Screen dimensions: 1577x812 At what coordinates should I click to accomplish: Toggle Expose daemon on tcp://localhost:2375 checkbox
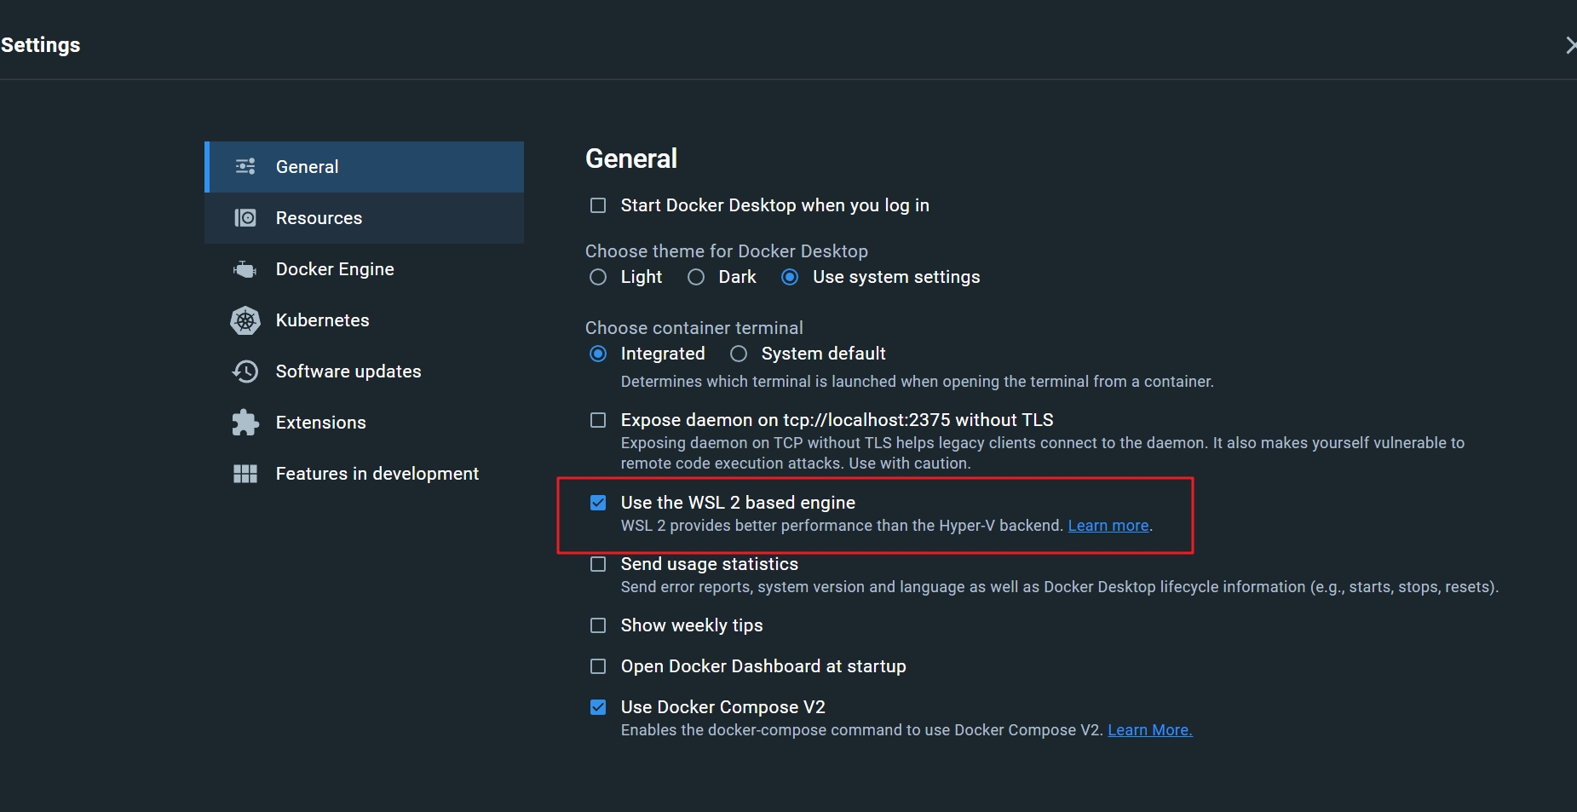coord(598,420)
